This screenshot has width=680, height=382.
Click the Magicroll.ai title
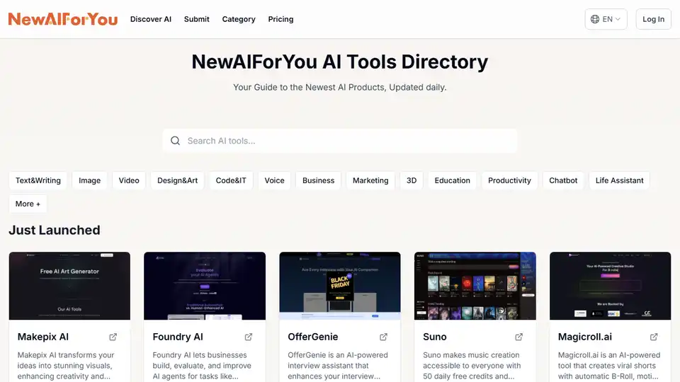click(585, 337)
